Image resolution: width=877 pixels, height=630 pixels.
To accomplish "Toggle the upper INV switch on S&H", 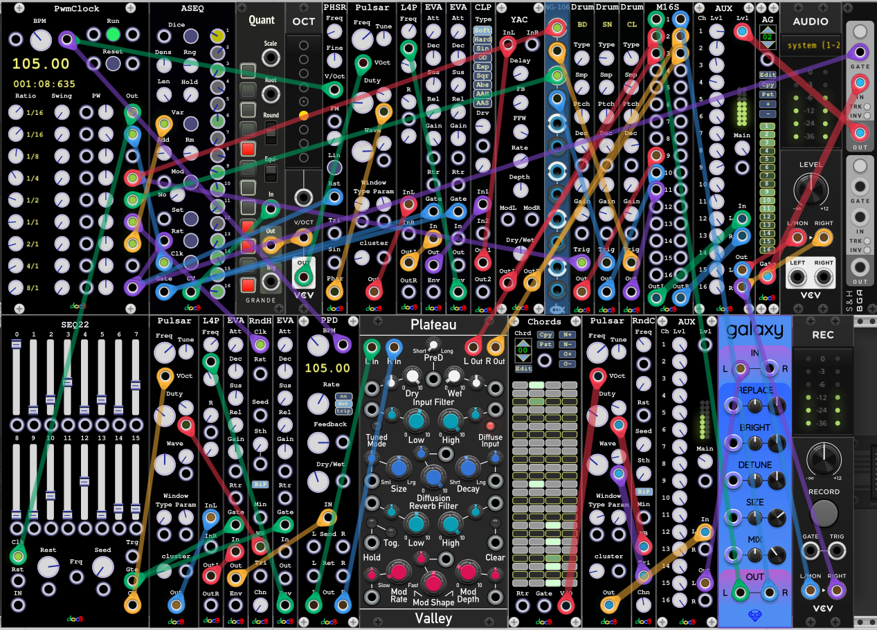I will [867, 116].
